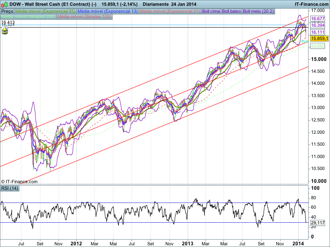Image resolution: width=330 pixels, height=247 pixels.
Task: Click the 14.500 price axis label
Action: (x=318, y=71)
